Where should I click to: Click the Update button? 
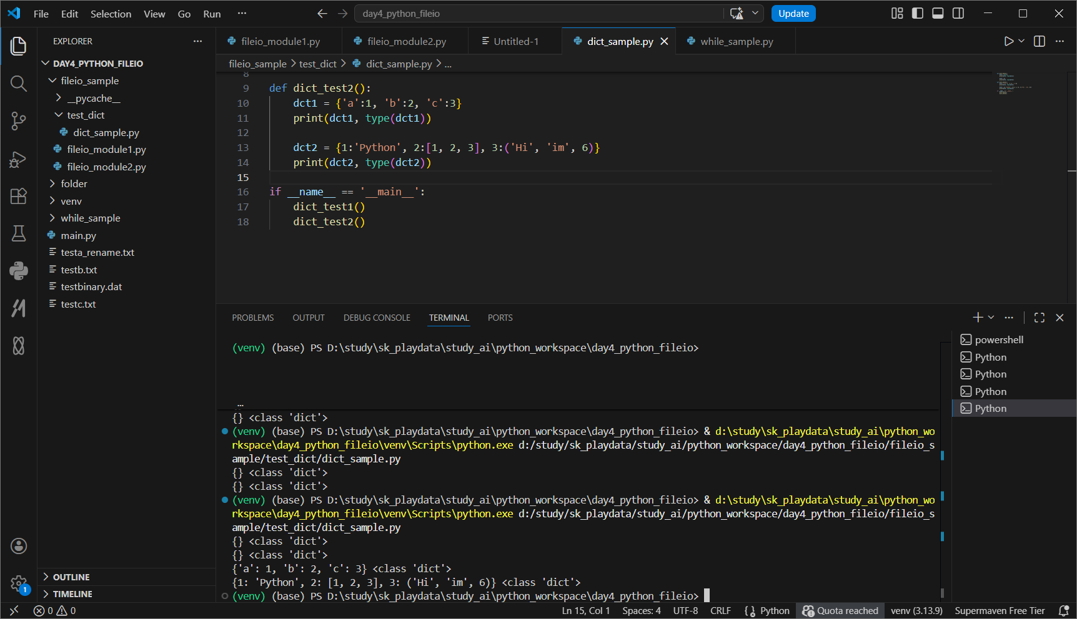pyautogui.click(x=793, y=13)
